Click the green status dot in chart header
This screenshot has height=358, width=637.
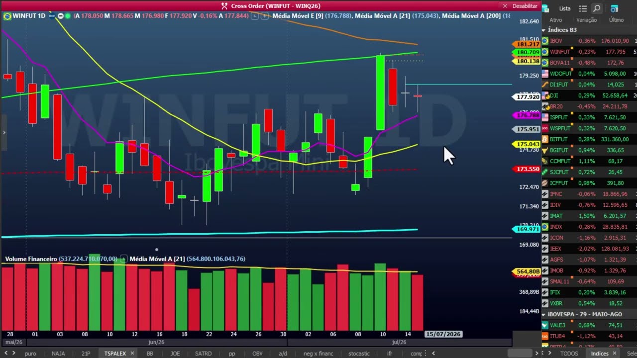[x=68, y=16]
